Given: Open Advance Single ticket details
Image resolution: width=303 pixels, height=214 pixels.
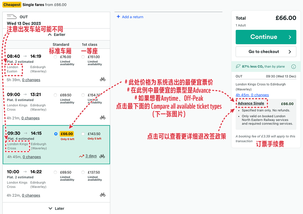Looking at the screenshot, I should click(x=251, y=103).
